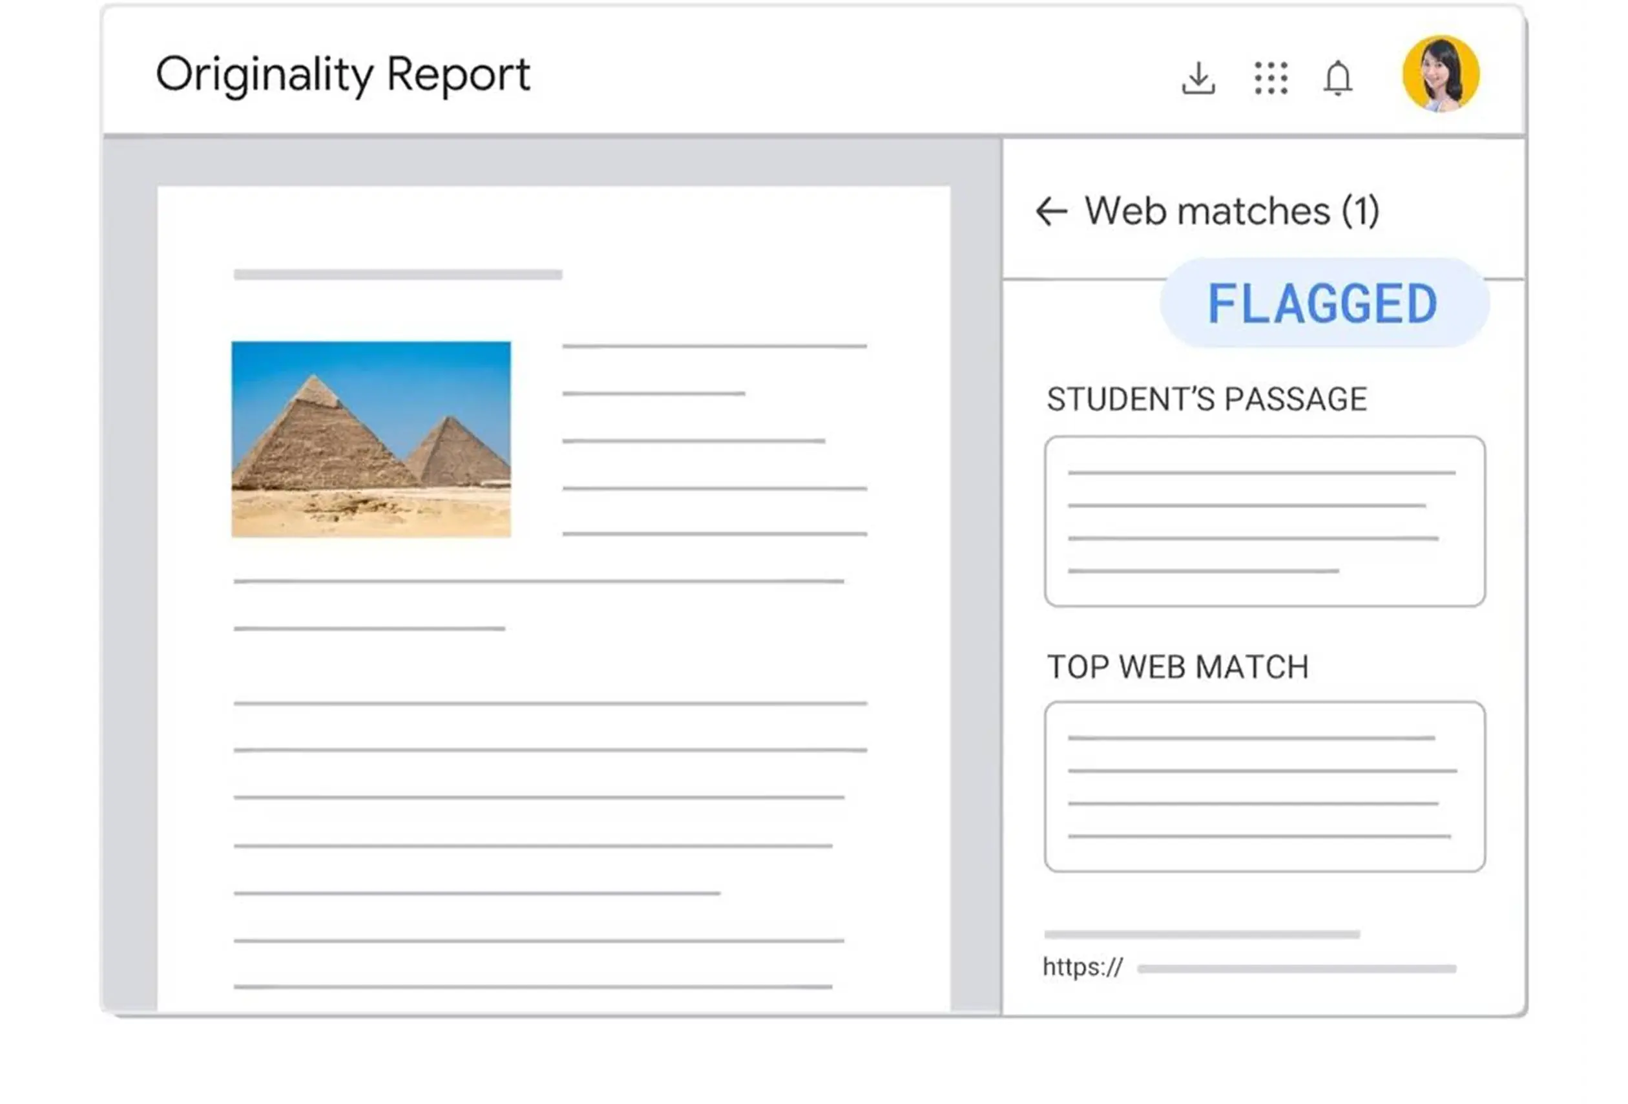Click the first text line beside pyramids image
Screen dimensions: 1628x1104
point(714,346)
